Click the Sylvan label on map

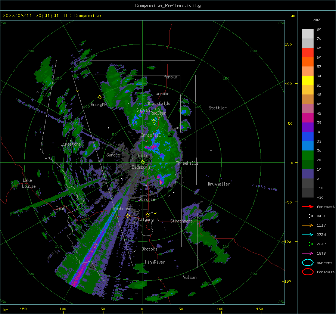(x=143, y=110)
